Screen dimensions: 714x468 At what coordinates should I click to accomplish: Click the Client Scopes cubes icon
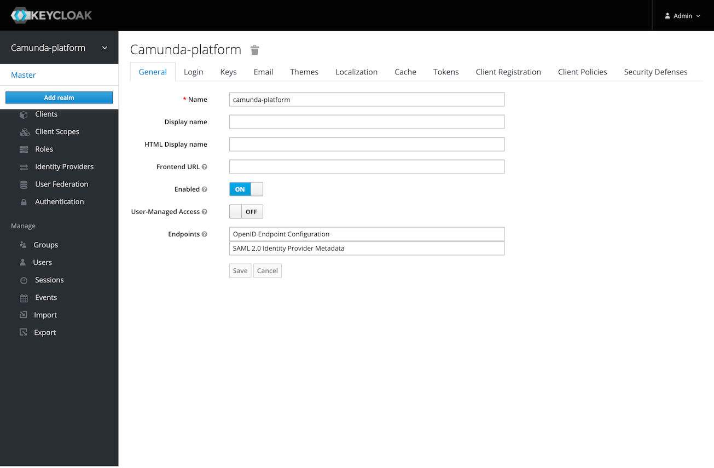(x=24, y=132)
